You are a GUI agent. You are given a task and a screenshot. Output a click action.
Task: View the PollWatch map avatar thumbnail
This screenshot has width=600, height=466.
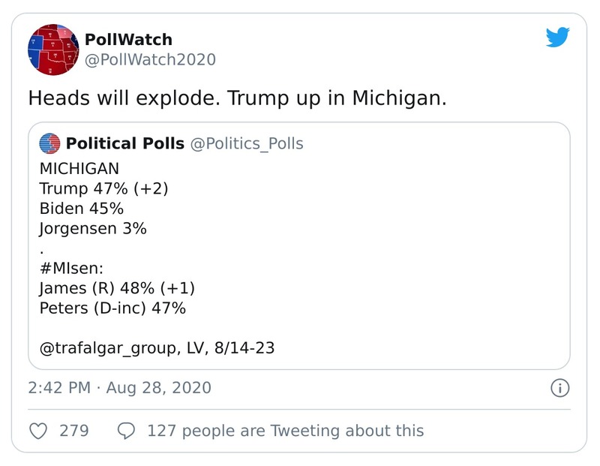pyautogui.click(x=51, y=50)
